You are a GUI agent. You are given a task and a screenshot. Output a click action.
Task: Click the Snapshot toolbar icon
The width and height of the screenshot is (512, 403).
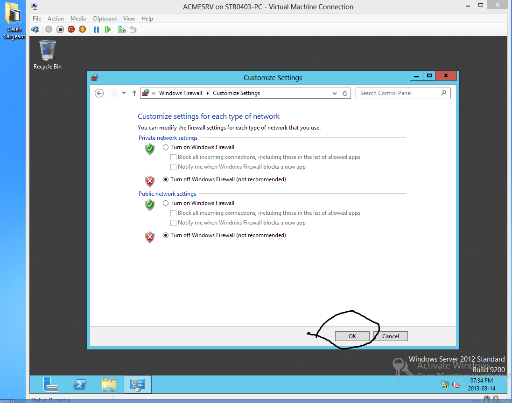click(x=122, y=29)
